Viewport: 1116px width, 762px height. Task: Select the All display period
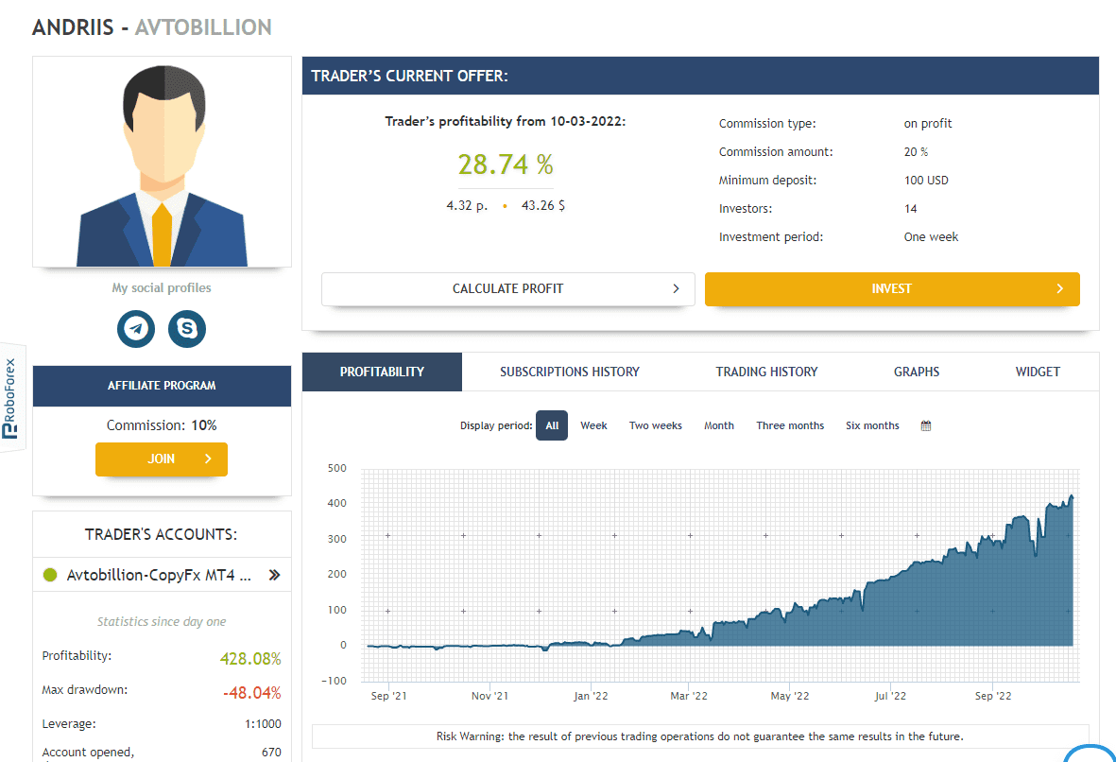click(x=552, y=425)
